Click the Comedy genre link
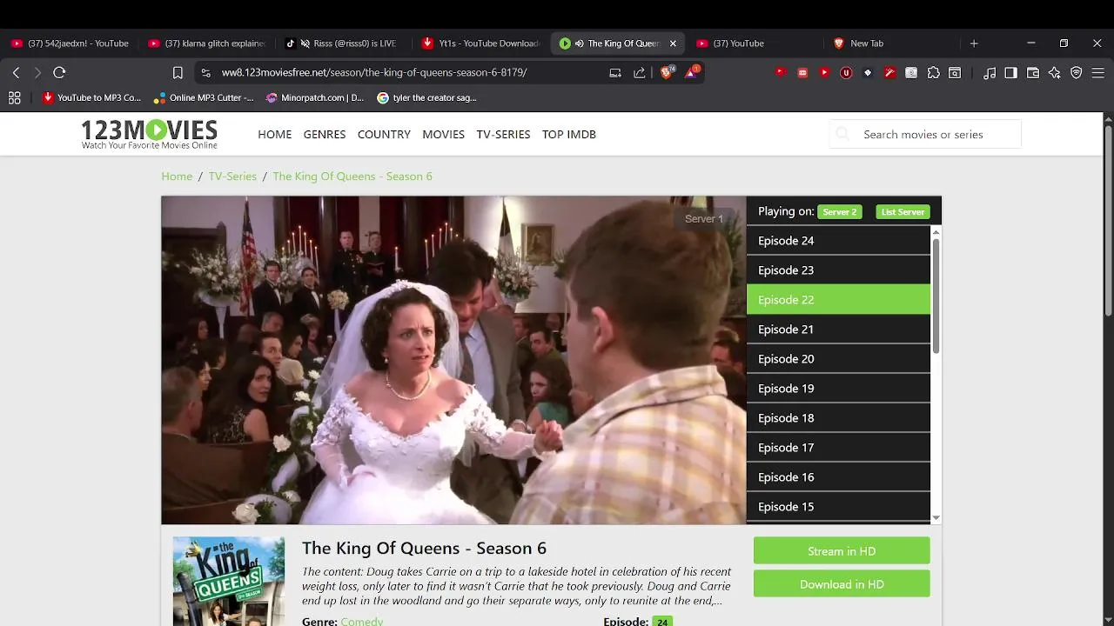Image resolution: width=1114 pixels, height=626 pixels. [x=361, y=621]
